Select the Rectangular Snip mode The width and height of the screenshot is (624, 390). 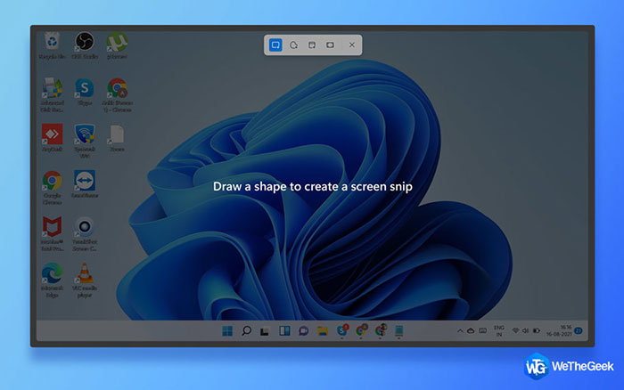tap(276, 45)
